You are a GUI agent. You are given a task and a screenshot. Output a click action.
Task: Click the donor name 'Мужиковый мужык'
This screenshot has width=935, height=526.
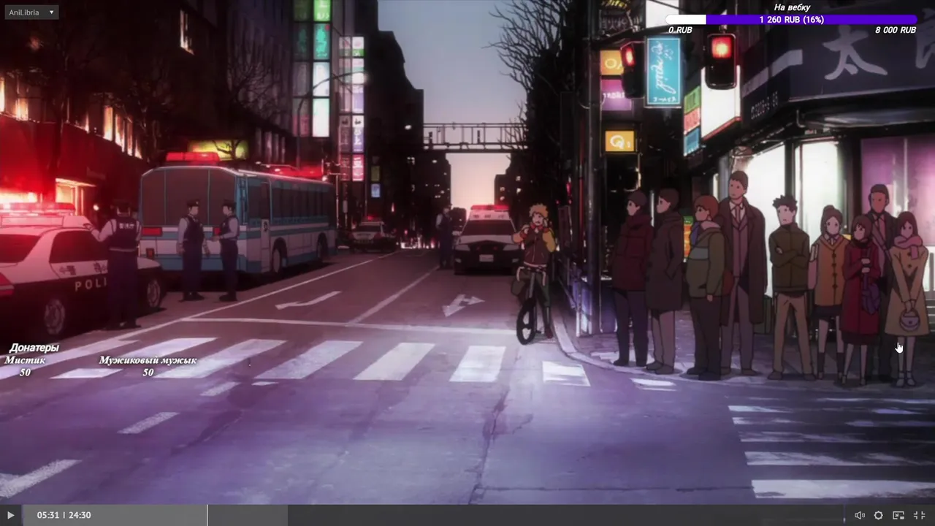coord(148,360)
